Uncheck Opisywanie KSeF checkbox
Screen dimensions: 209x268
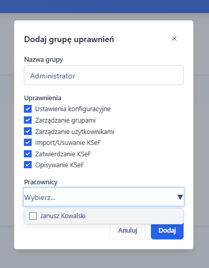28,165
